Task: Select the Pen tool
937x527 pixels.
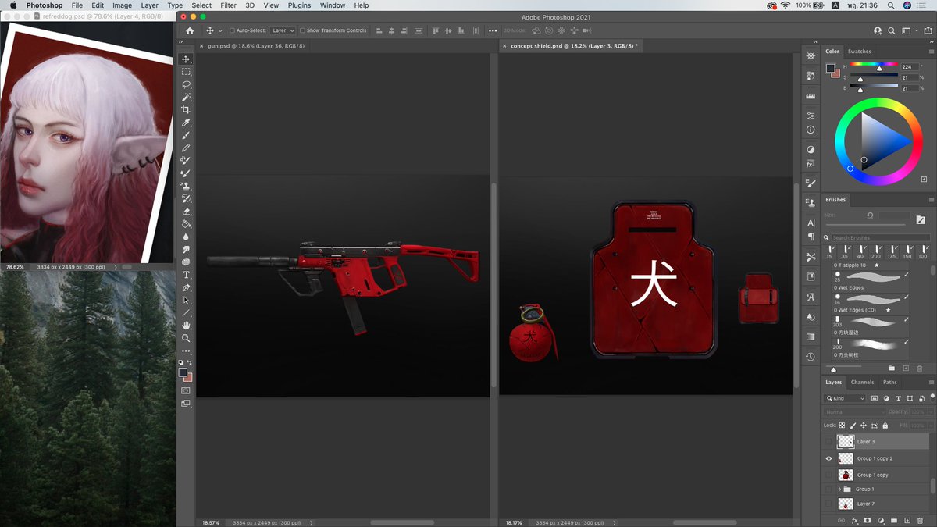Action: (186, 287)
